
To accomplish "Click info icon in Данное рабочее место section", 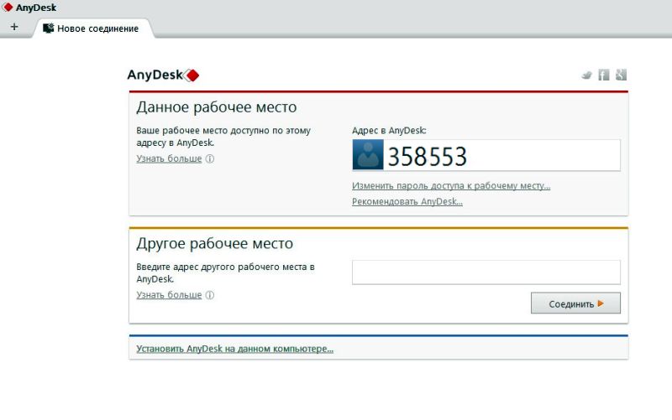I will point(210,158).
